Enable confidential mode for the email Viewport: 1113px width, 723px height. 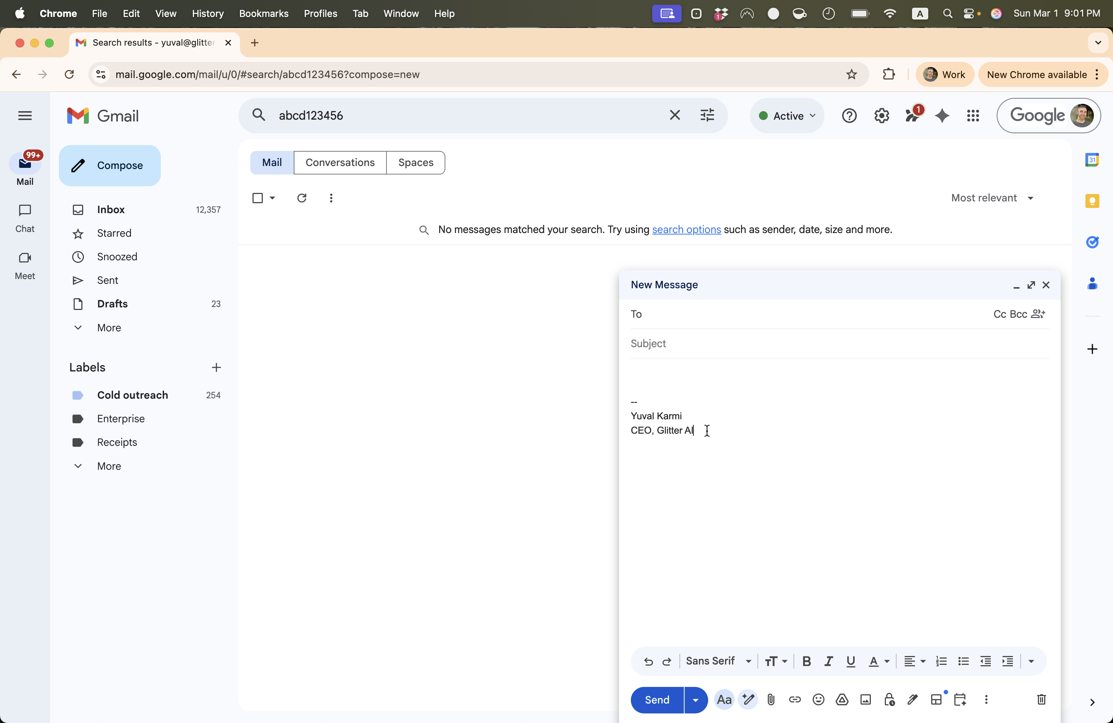coord(890,699)
